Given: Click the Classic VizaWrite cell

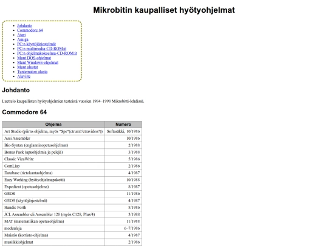Looking at the screenshot, I should (53, 159).
